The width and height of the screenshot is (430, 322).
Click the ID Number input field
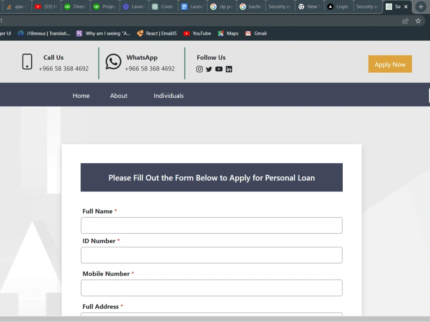212,255
